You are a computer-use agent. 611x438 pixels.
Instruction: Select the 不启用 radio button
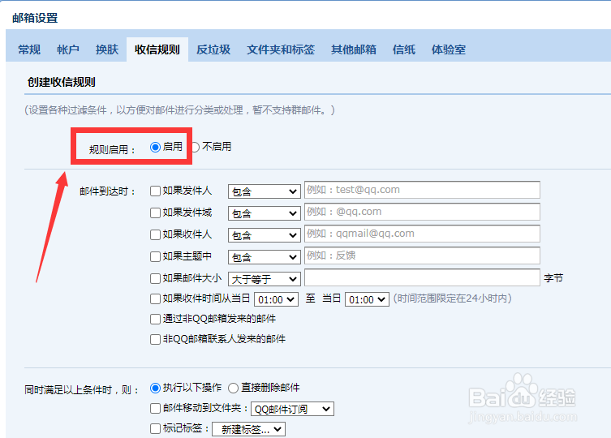[x=196, y=147]
